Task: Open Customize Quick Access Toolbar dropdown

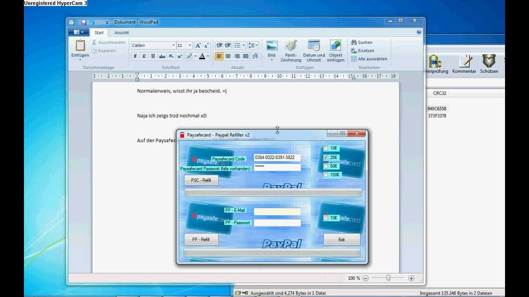Action: pos(107,22)
